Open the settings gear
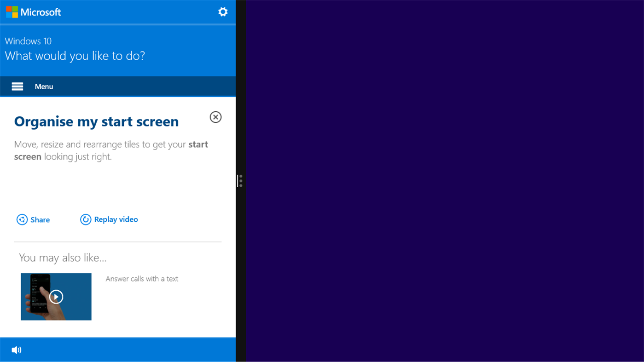644x362 pixels. click(x=223, y=11)
